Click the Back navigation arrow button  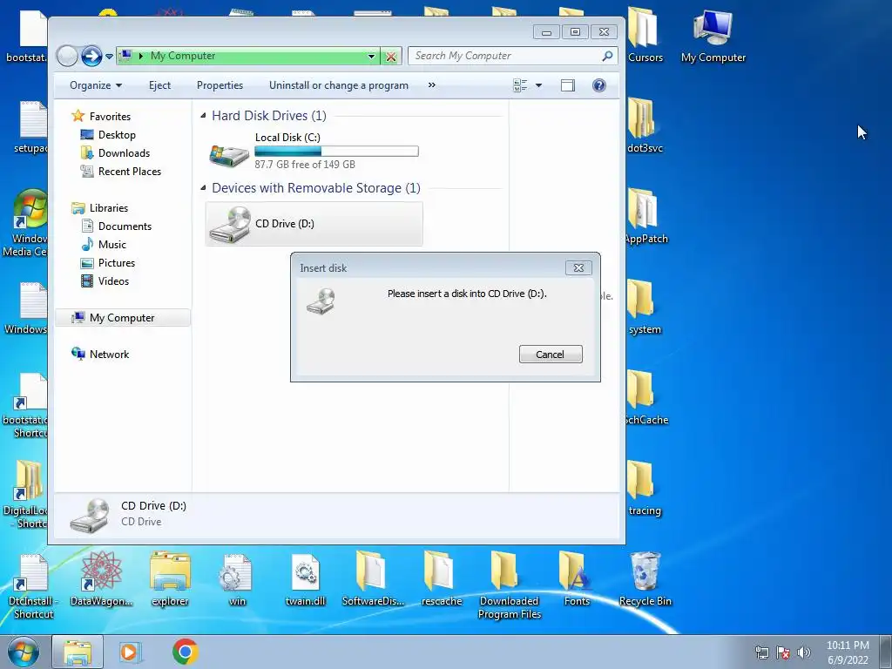[67, 56]
